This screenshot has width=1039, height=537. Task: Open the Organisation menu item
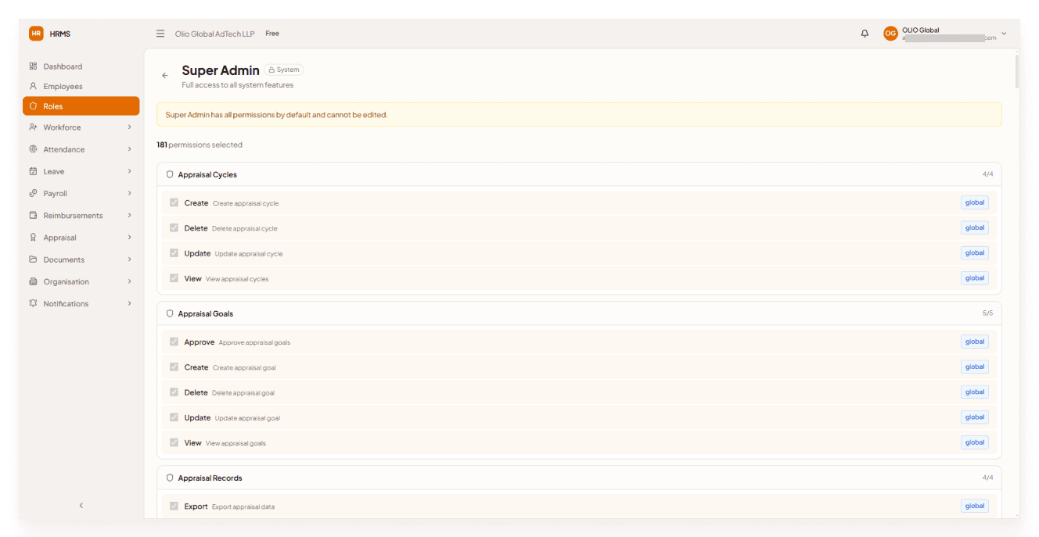(81, 281)
